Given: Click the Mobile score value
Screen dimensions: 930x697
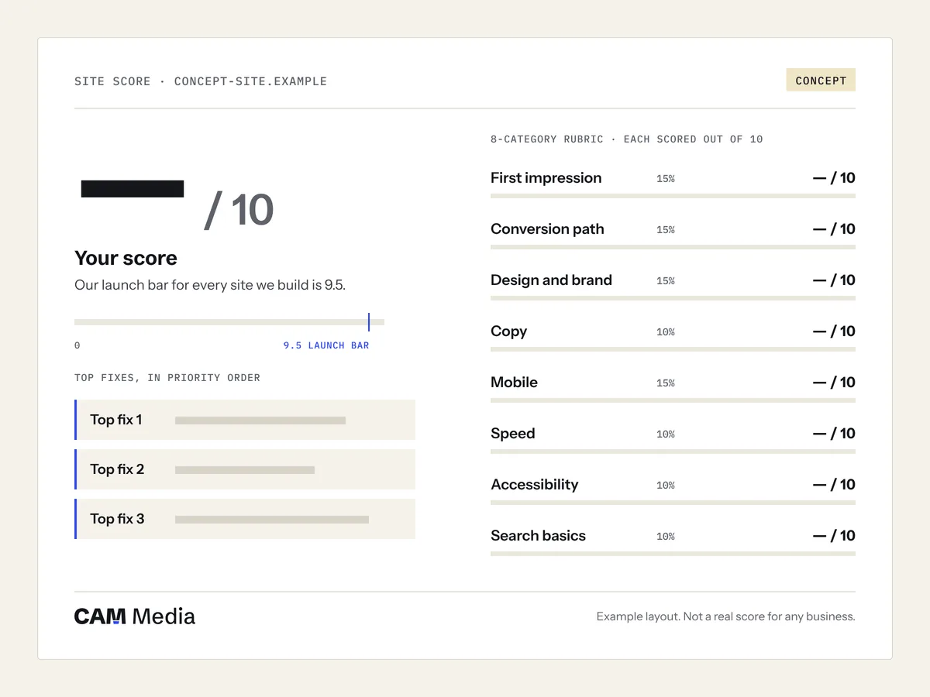Looking at the screenshot, I should coord(834,383).
